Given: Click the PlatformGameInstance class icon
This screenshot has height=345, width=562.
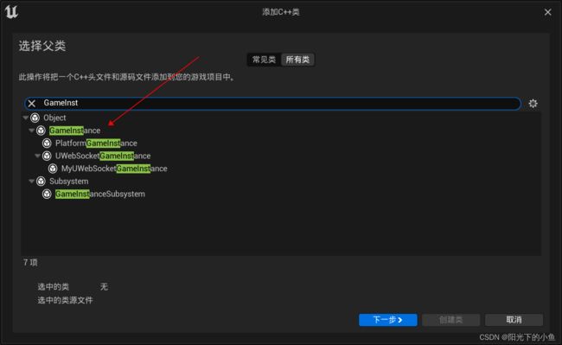Looking at the screenshot, I should pyautogui.click(x=47, y=144).
